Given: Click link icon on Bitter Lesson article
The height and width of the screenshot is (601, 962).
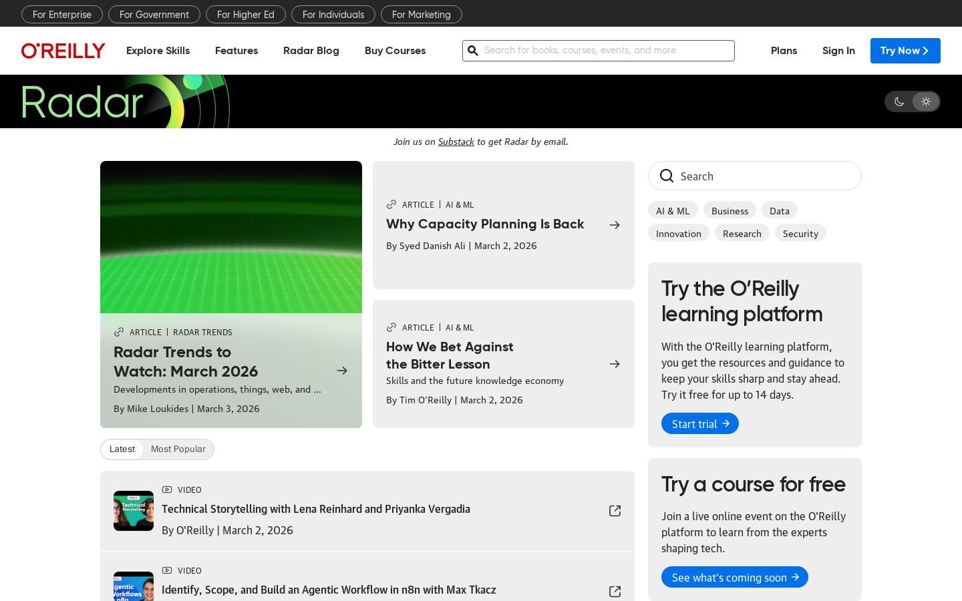Looking at the screenshot, I should 391,327.
